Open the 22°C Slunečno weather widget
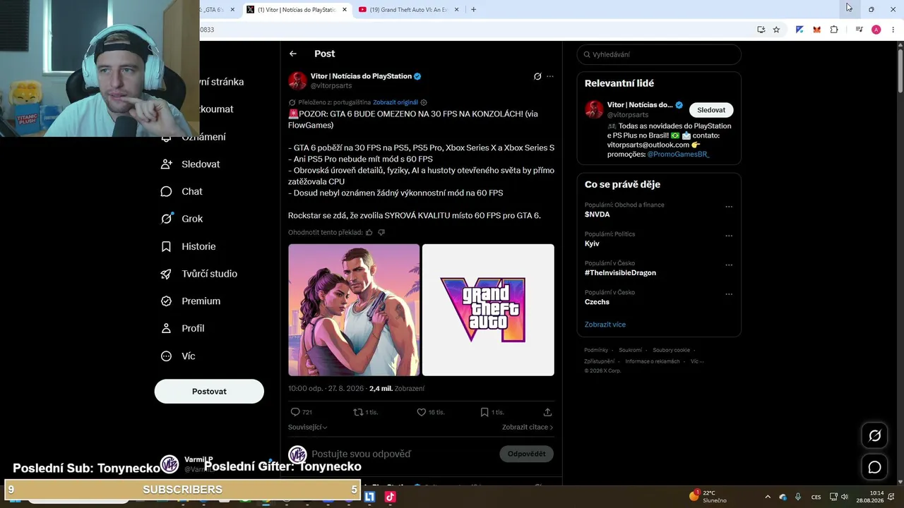Viewport: 904px width, 508px height. coord(708,497)
